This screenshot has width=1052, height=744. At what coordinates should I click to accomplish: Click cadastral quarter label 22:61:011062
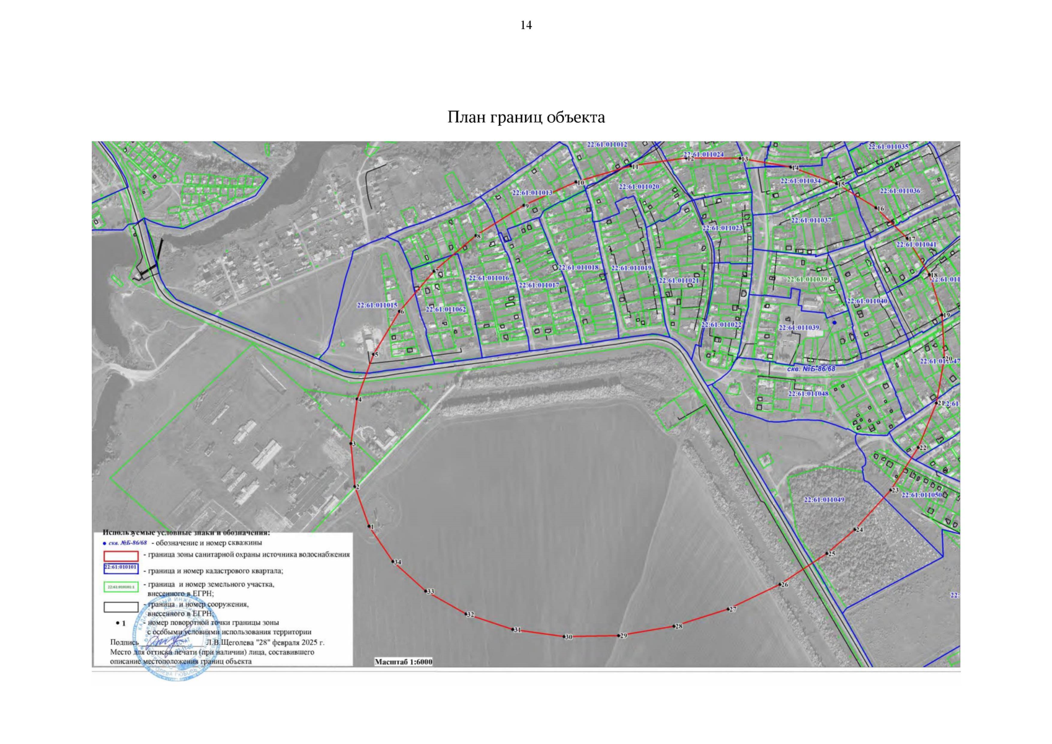point(446,309)
